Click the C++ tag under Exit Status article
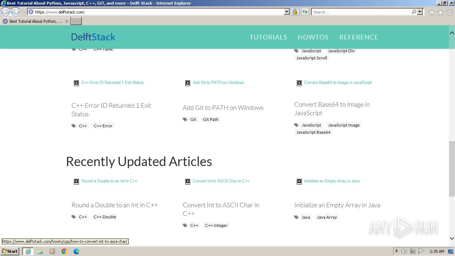The image size is (455, 256). coord(83,126)
